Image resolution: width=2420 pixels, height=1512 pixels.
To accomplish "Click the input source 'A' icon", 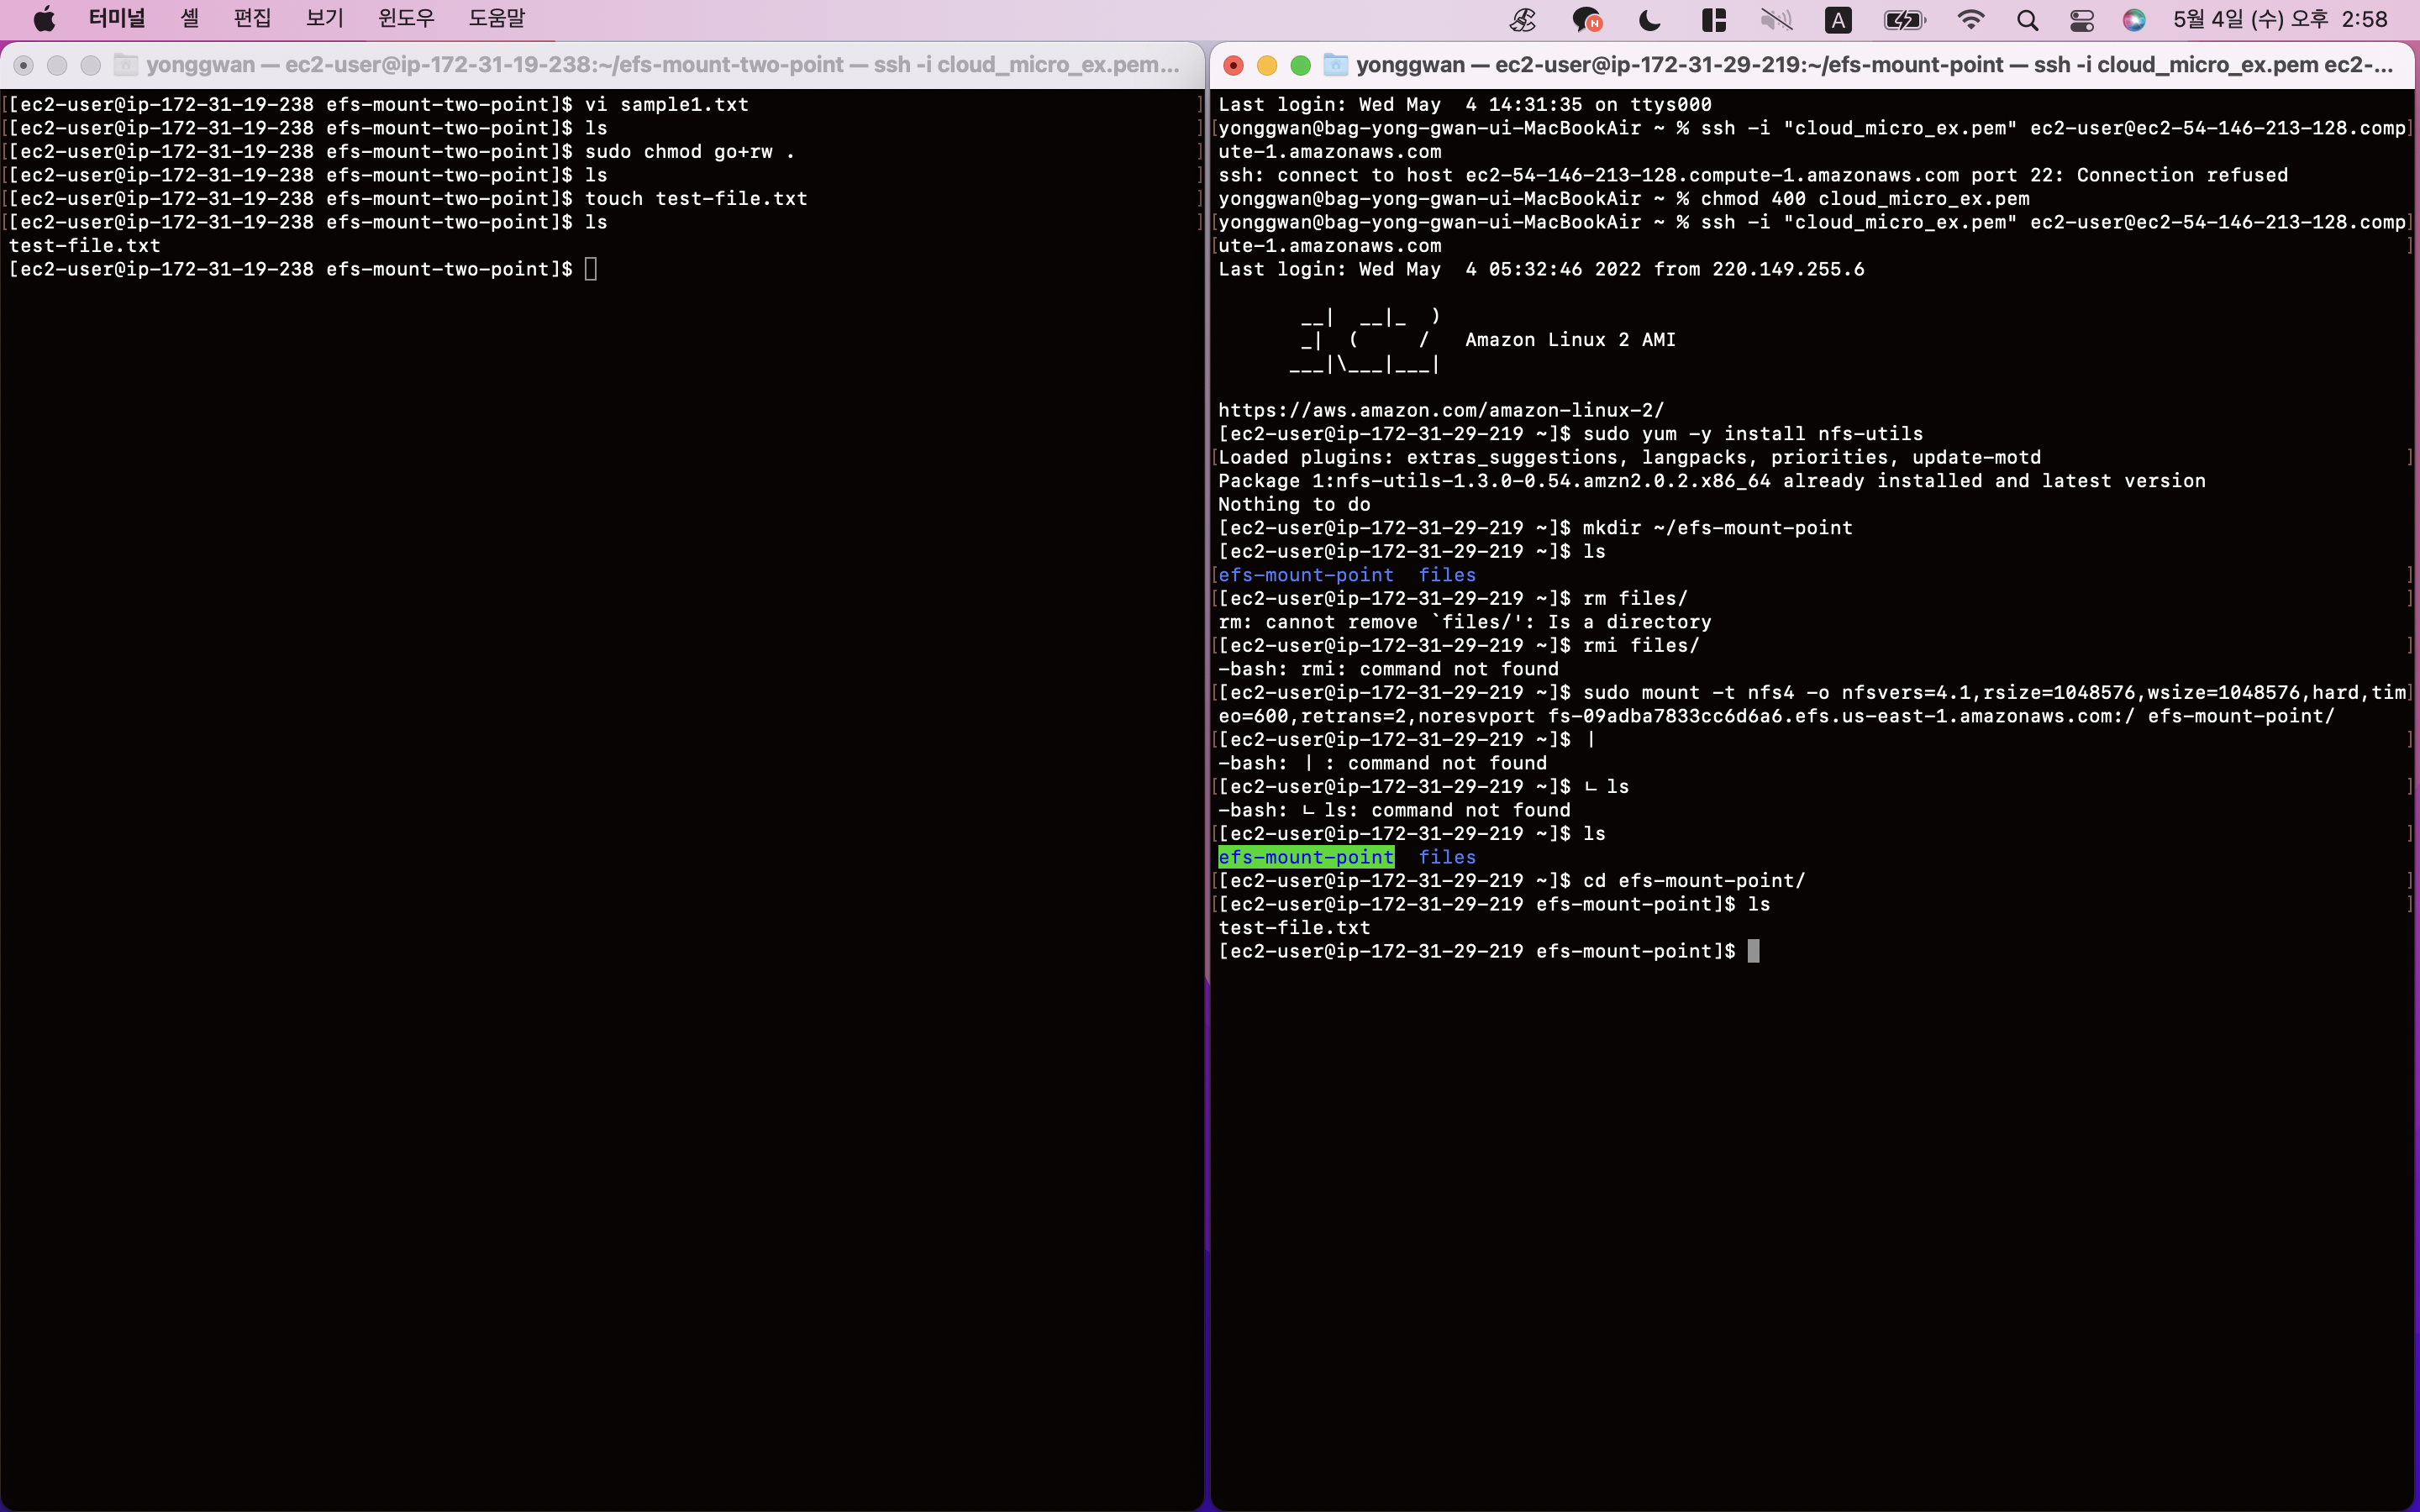I will (1838, 19).
